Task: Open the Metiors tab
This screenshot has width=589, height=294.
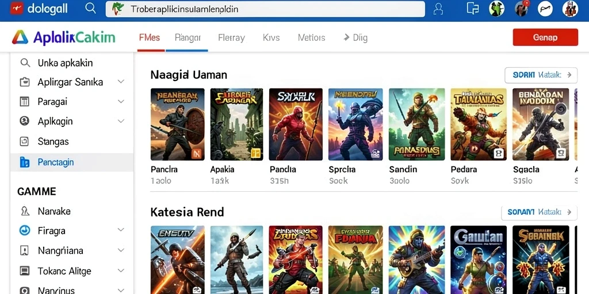Action: 311,37
